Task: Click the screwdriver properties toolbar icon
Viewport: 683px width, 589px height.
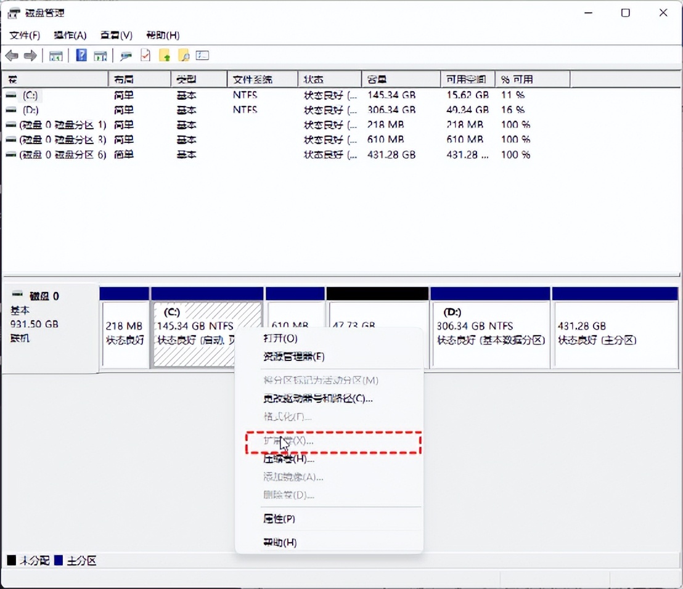Action: [125, 55]
